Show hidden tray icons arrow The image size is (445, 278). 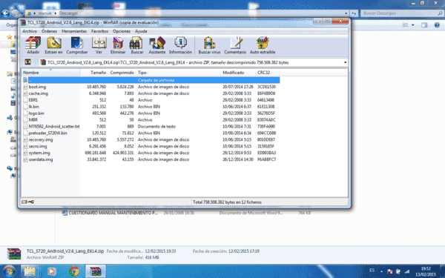click(381, 271)
